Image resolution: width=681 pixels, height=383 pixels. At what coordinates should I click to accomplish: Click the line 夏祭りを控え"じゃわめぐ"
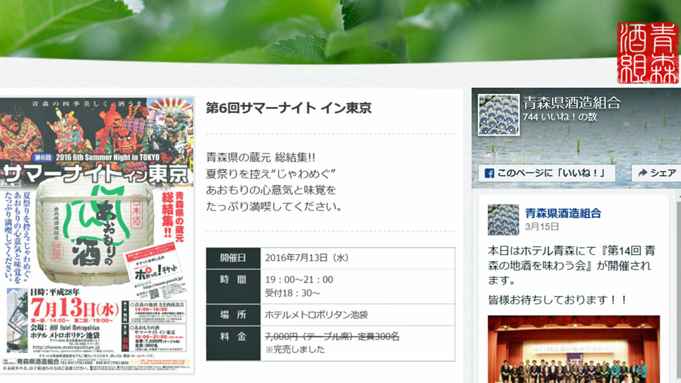tap(271, 174)
